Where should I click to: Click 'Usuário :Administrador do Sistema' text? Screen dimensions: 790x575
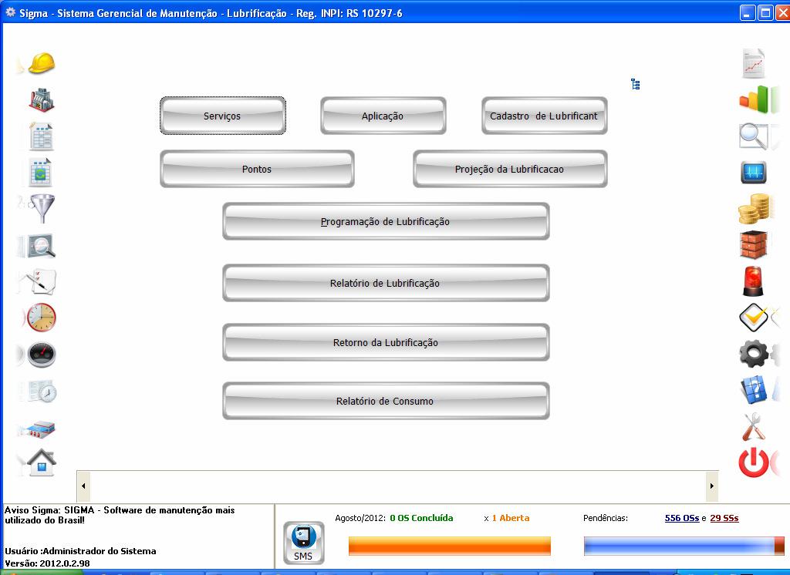click(80, 551)
